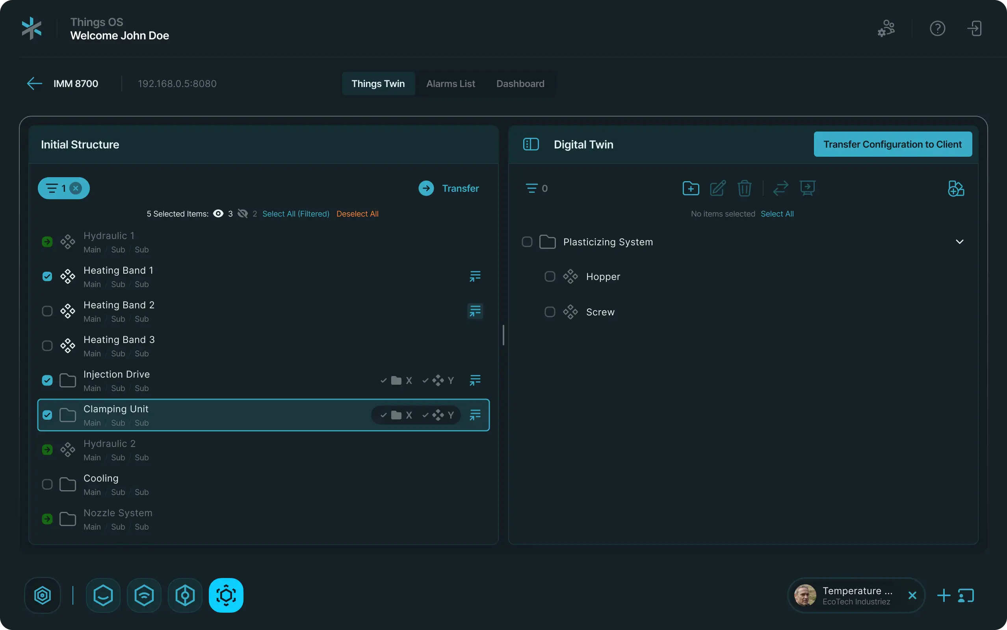Click the edit pencil icon in Digital Twin toolbar
Screen dimensions: 1007x630
coord(718,188)
